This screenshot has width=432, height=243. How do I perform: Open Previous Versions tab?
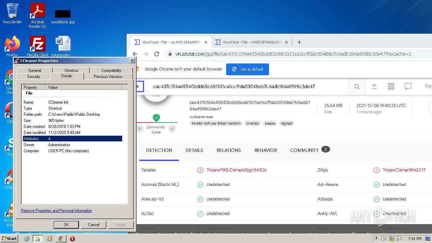pyautogui.click(x=108, y=77)
